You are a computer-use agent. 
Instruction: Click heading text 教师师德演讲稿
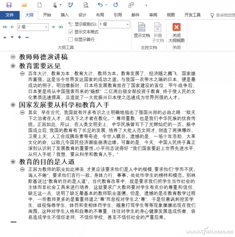pyautogui.click(x=43, y=57)
